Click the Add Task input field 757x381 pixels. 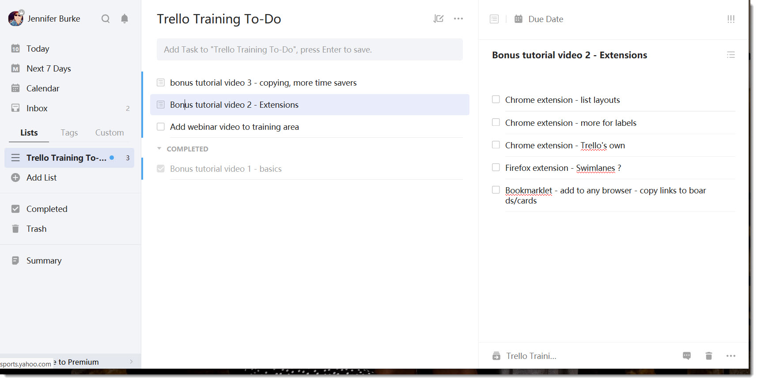point(310,49)
